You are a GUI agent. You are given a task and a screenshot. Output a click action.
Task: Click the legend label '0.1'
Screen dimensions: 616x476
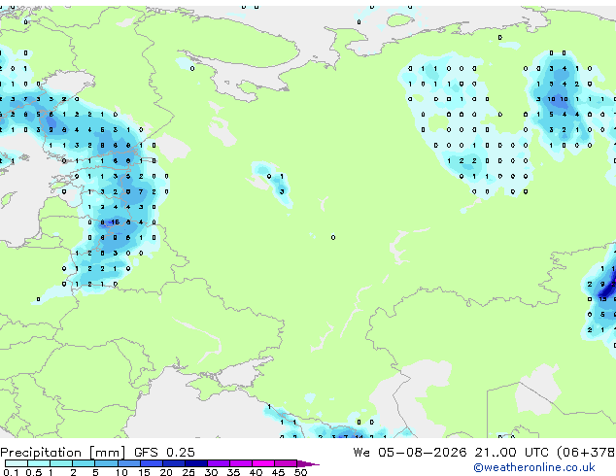[11, 472]
